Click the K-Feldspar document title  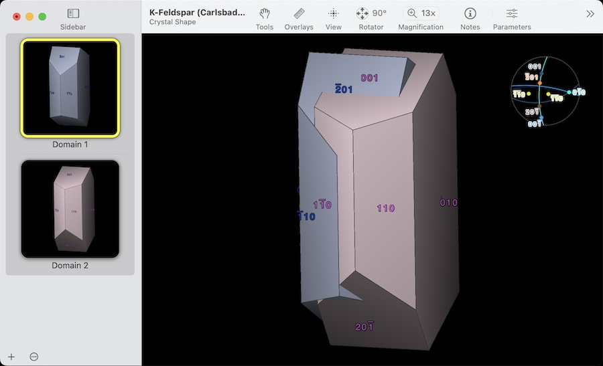pyautogui.click(x=197, y=13)
